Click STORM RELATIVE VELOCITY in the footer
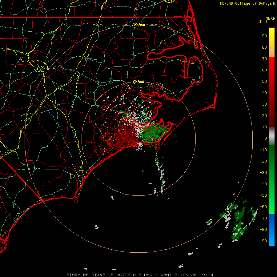 (x=98, y=275)
